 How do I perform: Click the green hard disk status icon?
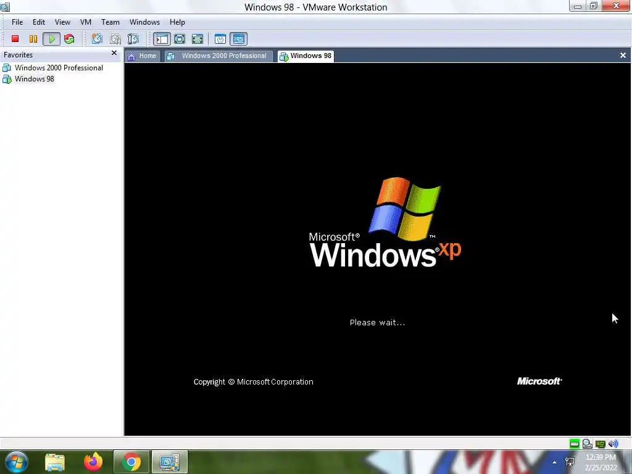(x=575, y=444)
